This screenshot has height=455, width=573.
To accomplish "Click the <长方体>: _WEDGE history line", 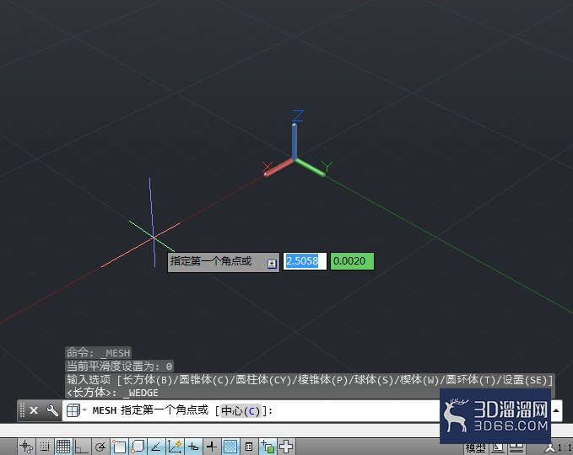I will click(112, 393).
